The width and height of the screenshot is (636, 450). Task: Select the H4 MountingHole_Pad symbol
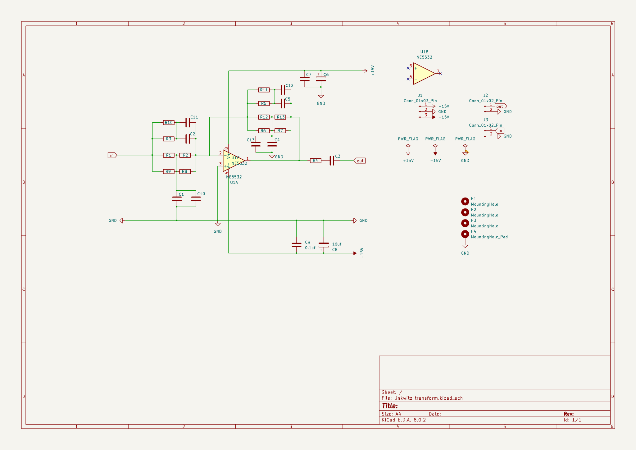coord(465,234)
